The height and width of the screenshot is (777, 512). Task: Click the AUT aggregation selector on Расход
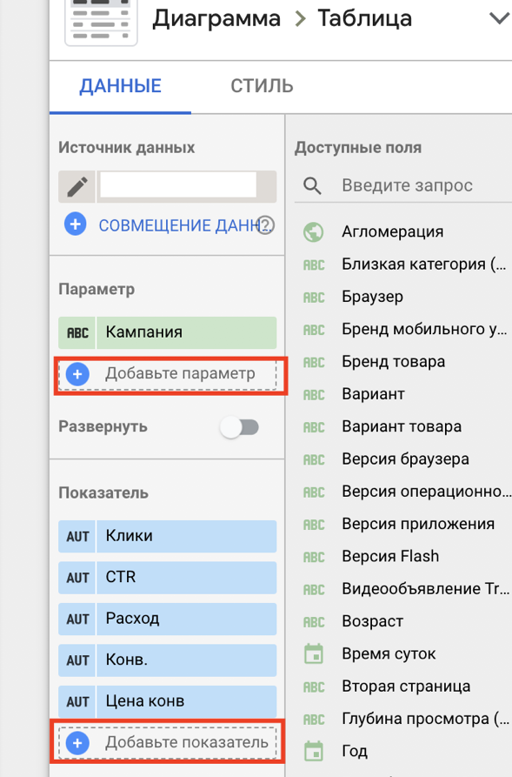tap(77, 619)
